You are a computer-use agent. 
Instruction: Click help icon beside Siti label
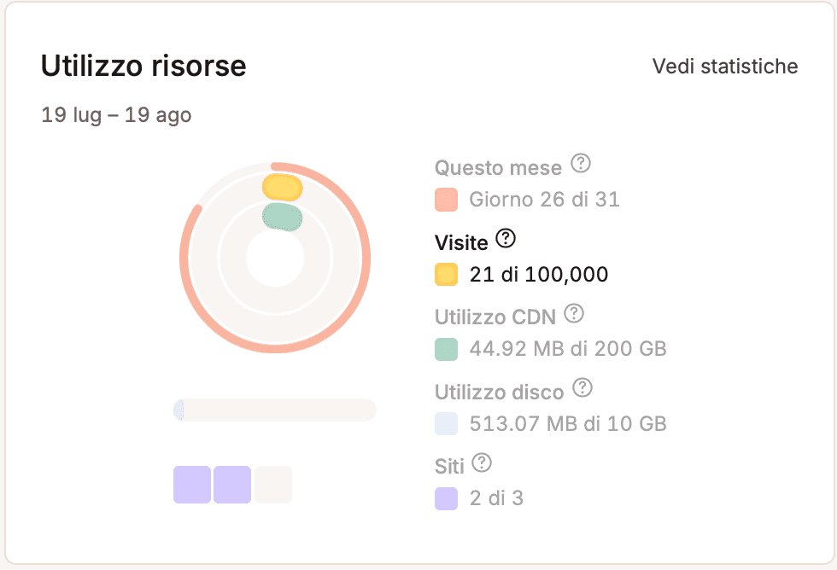coord(483,463)
